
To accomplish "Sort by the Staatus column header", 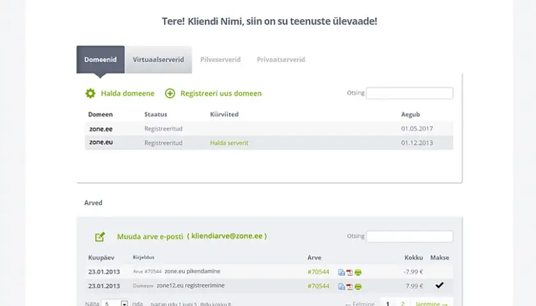I will [156, 114].
